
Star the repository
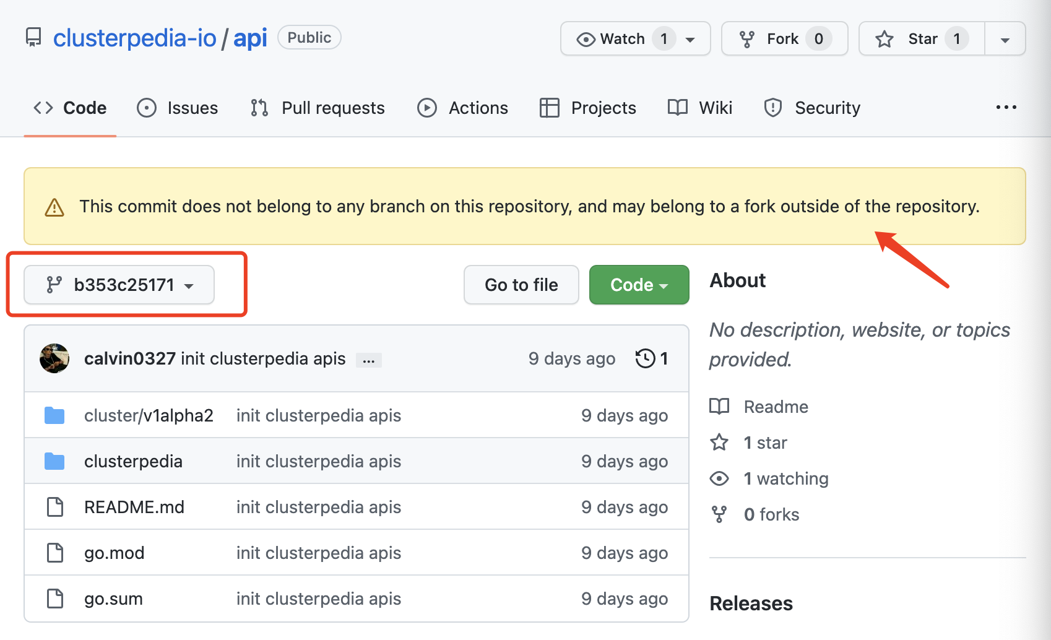920,38
